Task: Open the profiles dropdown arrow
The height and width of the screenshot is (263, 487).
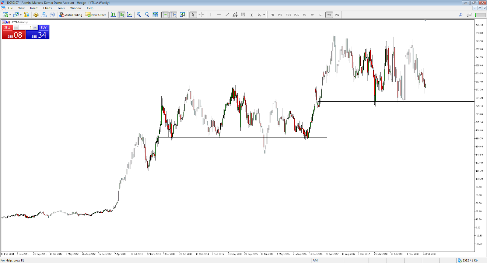Action: click(x=21, y=15)
